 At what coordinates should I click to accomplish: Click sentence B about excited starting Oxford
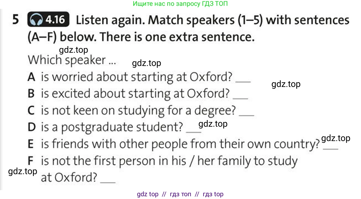point(129,94)
